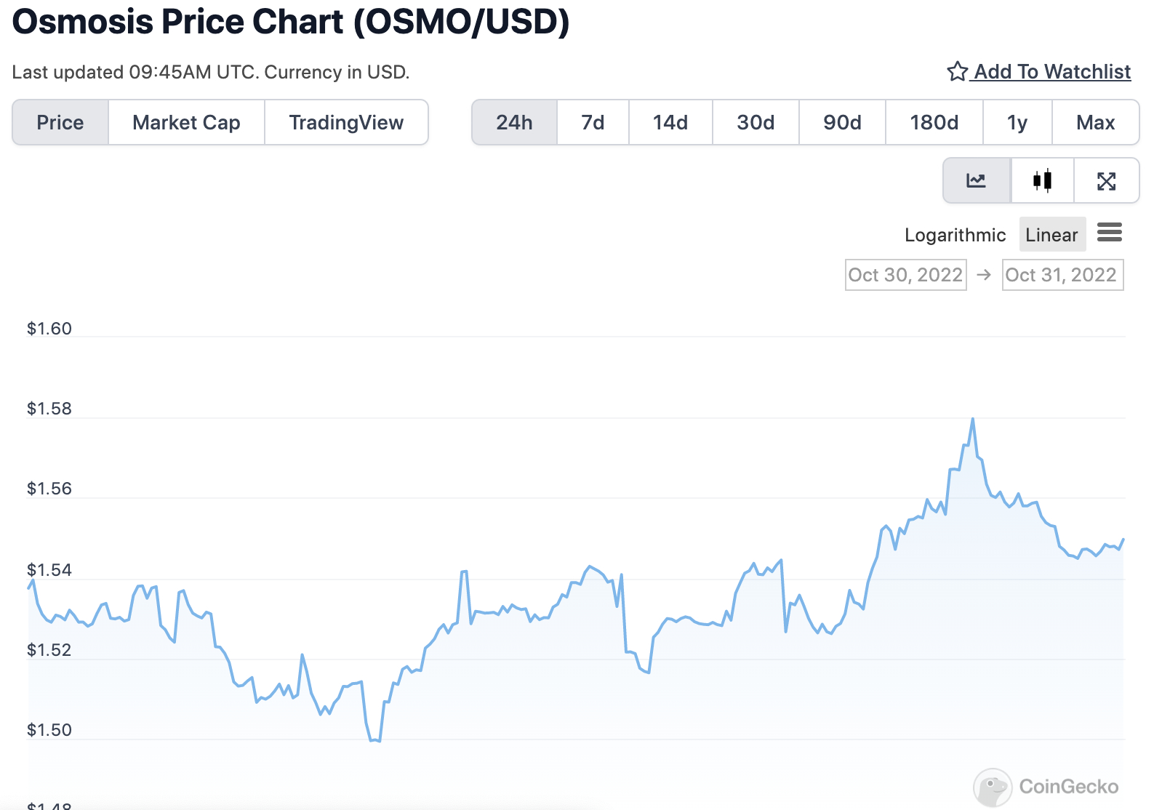
Task: Expand chart to fullscreen icon
Action: click(x=1106, y=180)
